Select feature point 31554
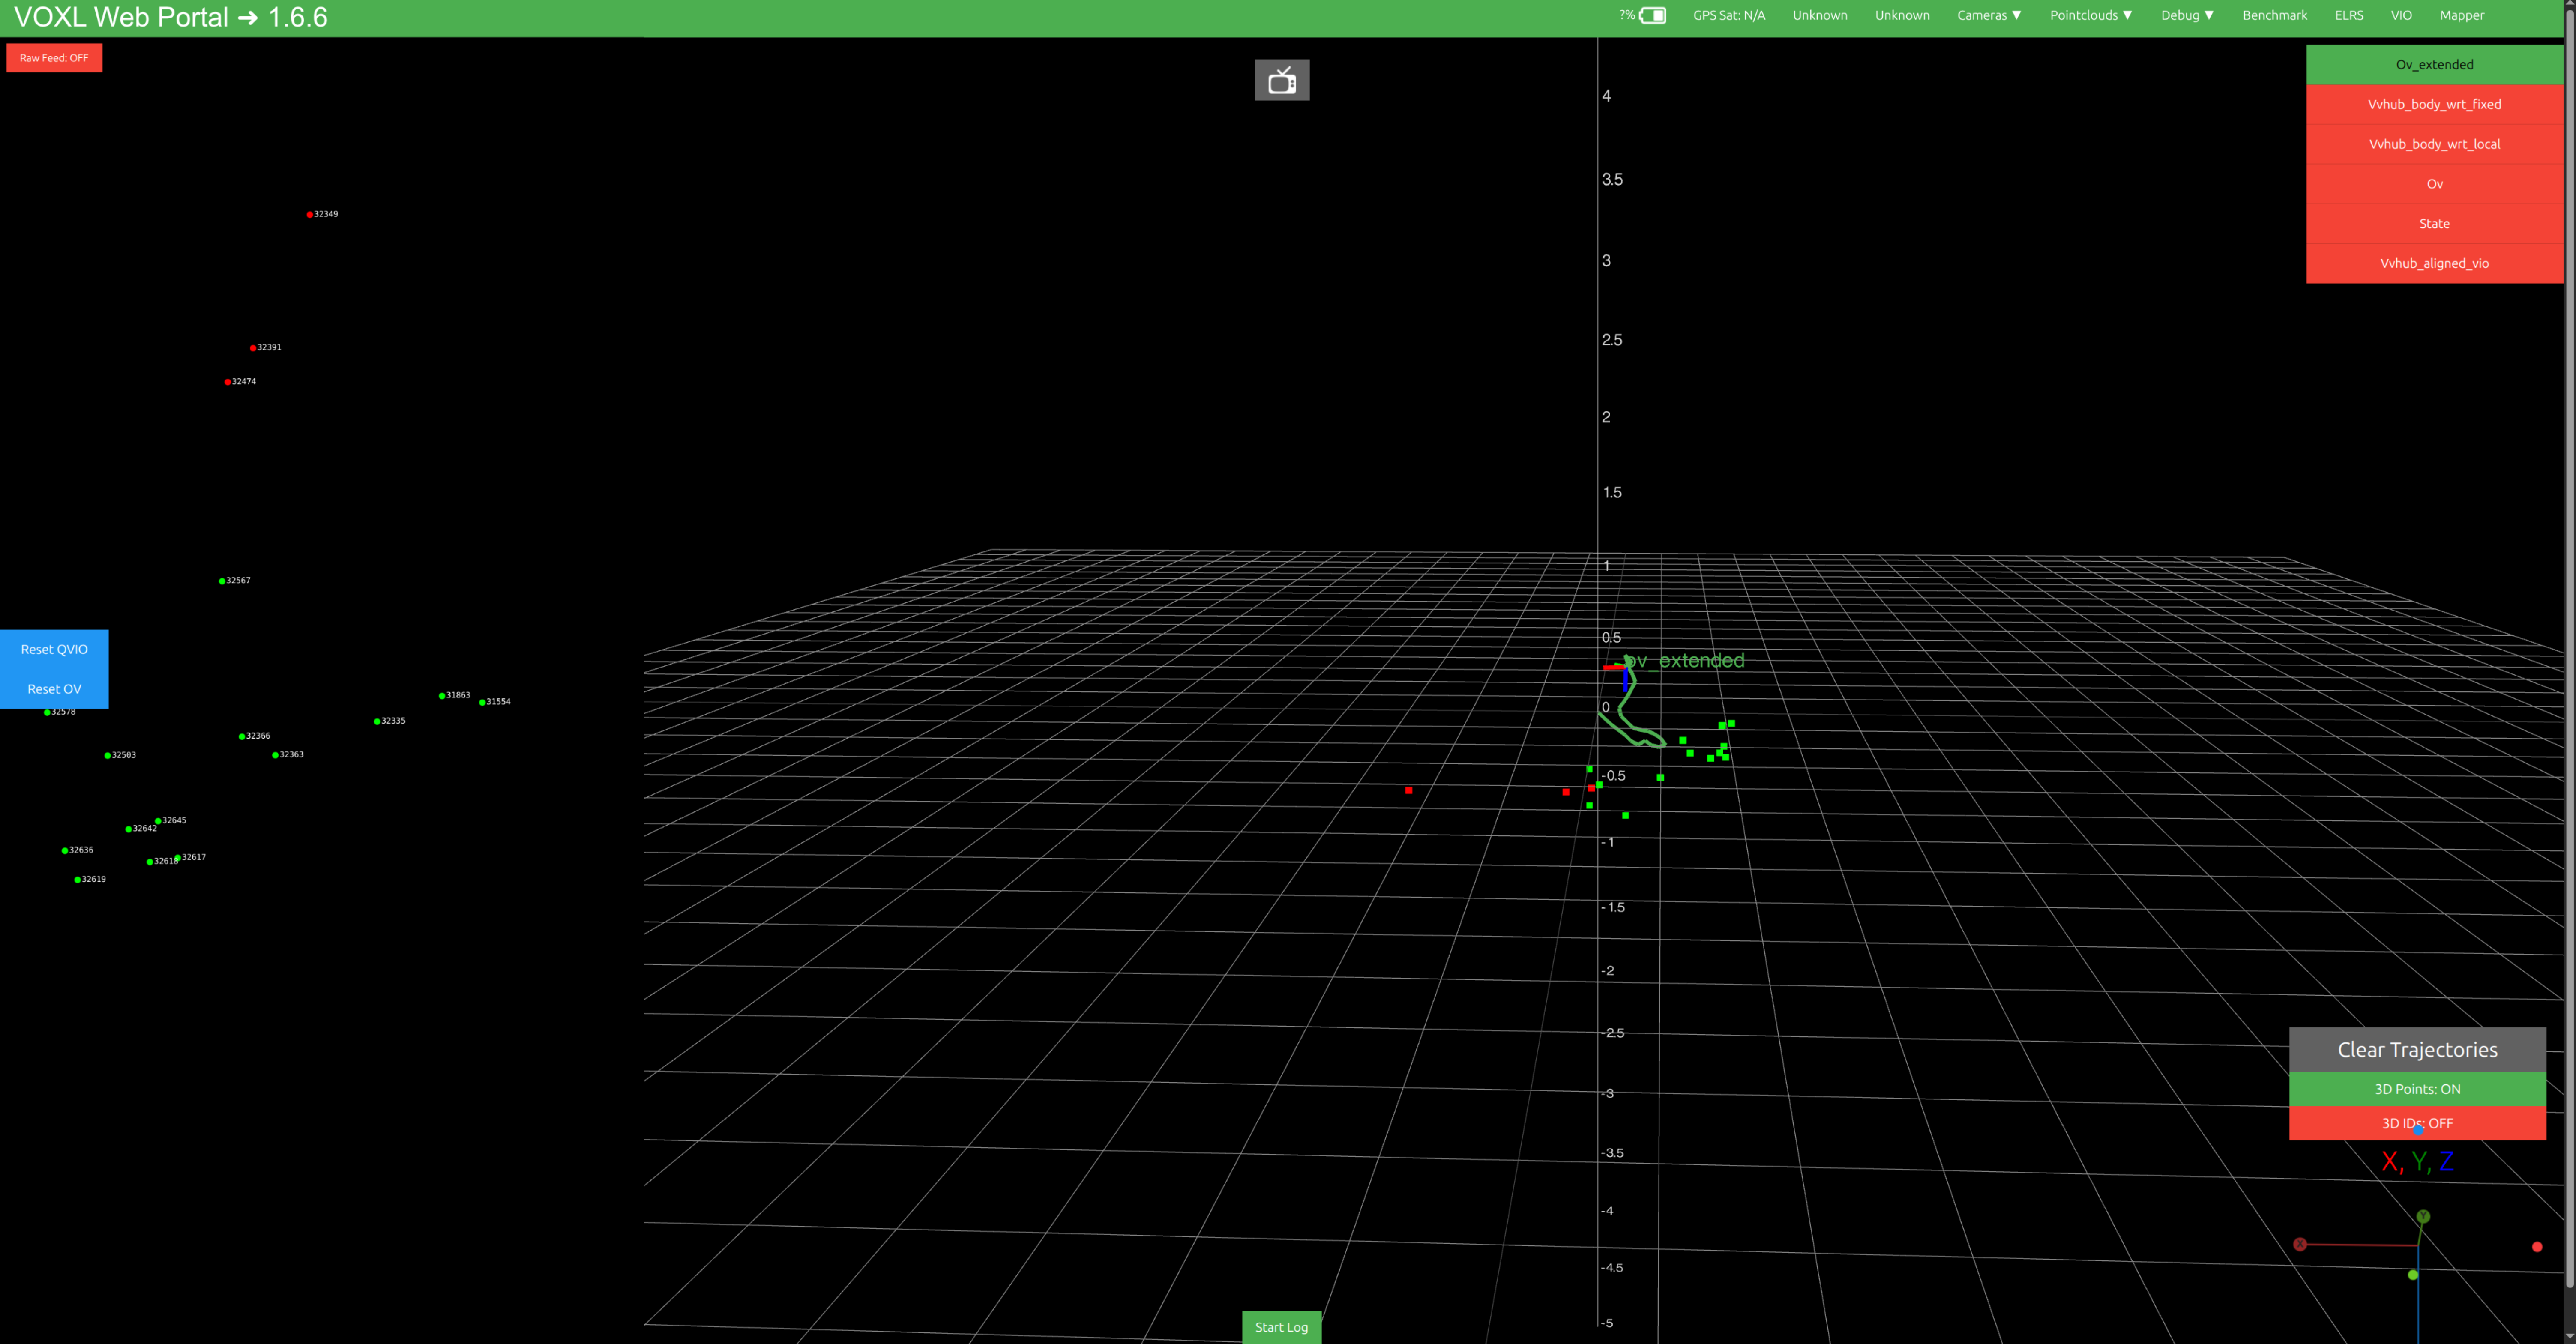 click(482, 702)
